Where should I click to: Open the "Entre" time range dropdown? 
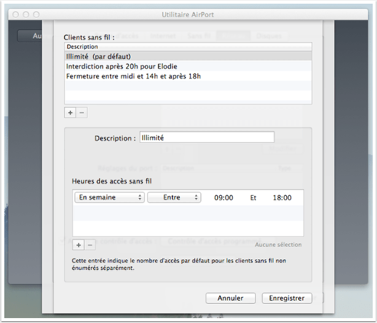[174, 198]
